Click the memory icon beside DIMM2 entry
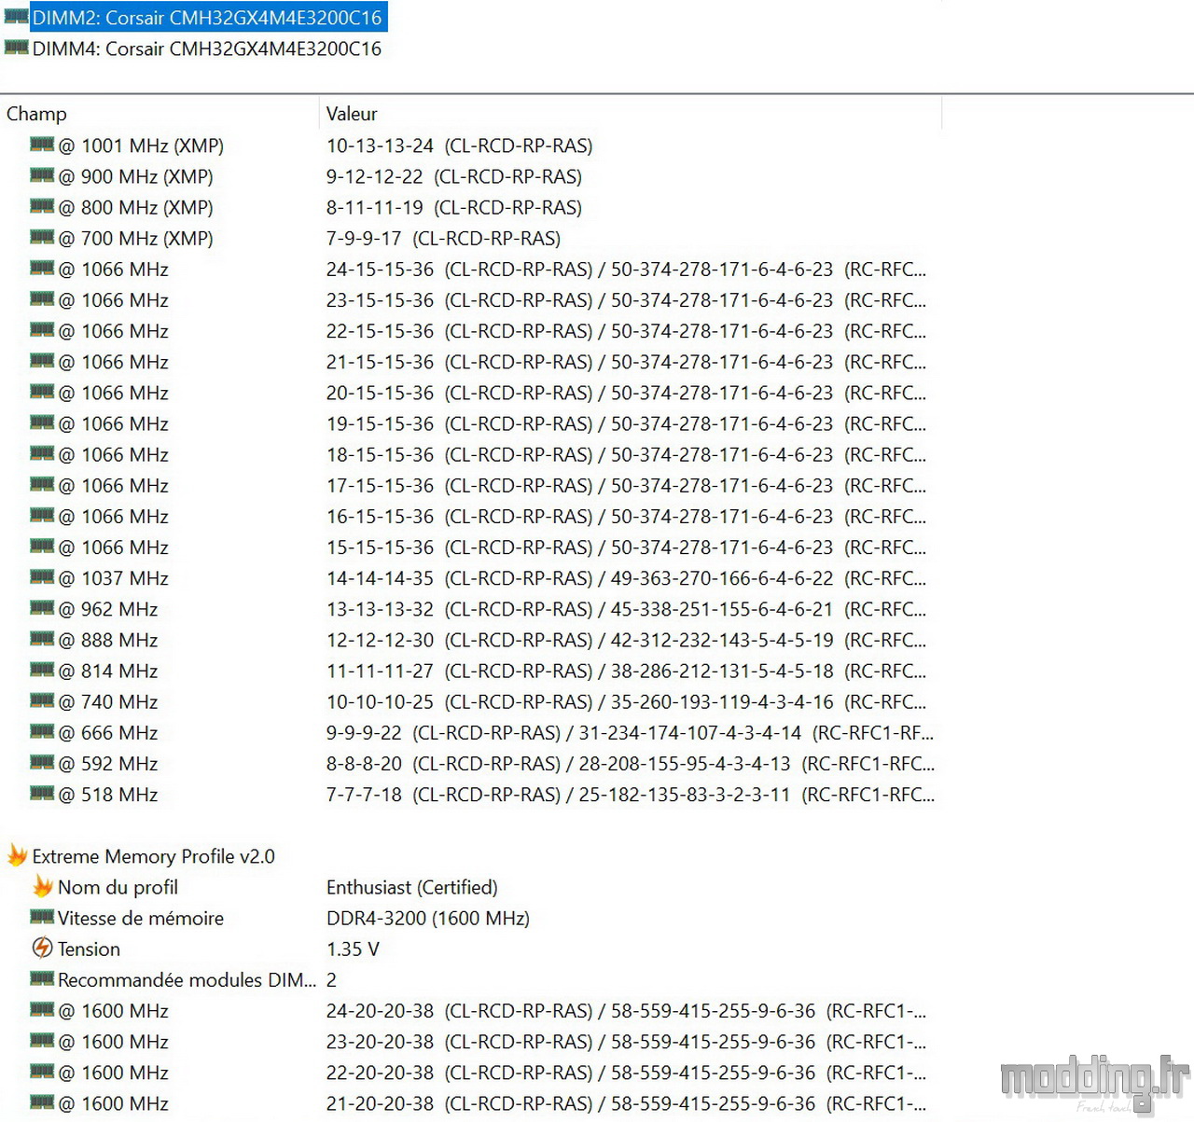This screenshot has width=1194, height=1122. [16, 16]
